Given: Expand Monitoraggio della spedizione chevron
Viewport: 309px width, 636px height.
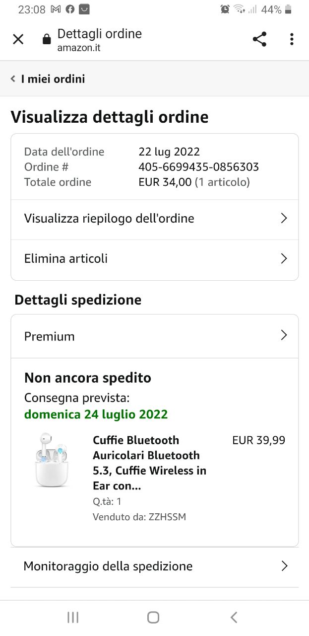Looking at the screenshot, I should click(x=284, y=566).
